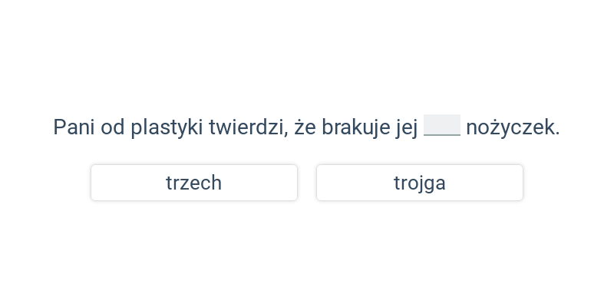
Task: Choose the answer "trojga"
Action: click(420, 183)
